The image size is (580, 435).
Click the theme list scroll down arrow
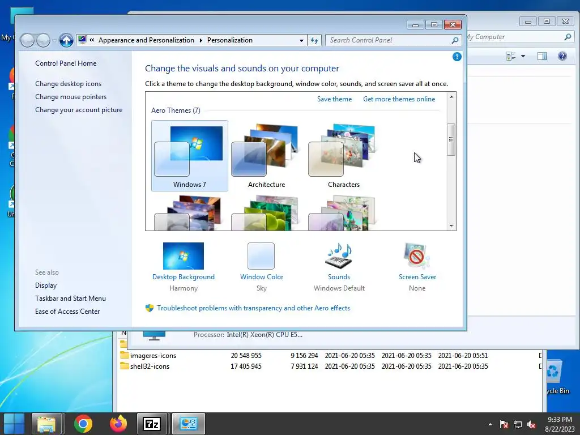tap(451, 225)
